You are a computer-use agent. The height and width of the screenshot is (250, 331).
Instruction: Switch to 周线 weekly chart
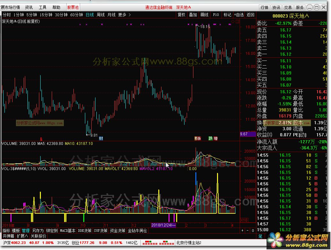point(101,15)
